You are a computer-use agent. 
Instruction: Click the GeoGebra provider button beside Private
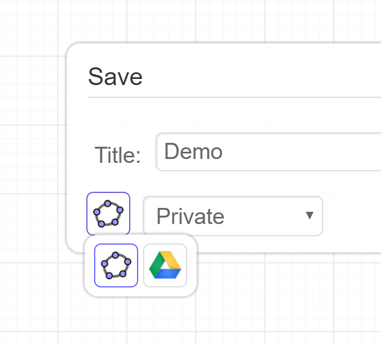(x=109, y=213)
